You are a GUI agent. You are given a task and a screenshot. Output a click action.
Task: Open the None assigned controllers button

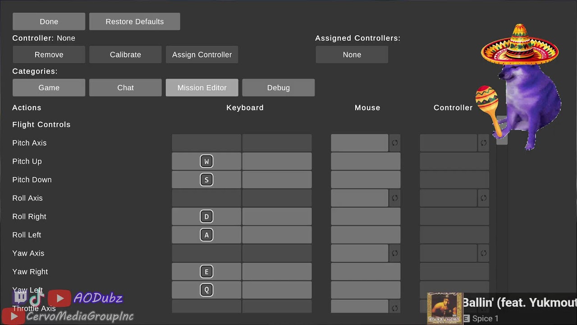tap(352, 55)
